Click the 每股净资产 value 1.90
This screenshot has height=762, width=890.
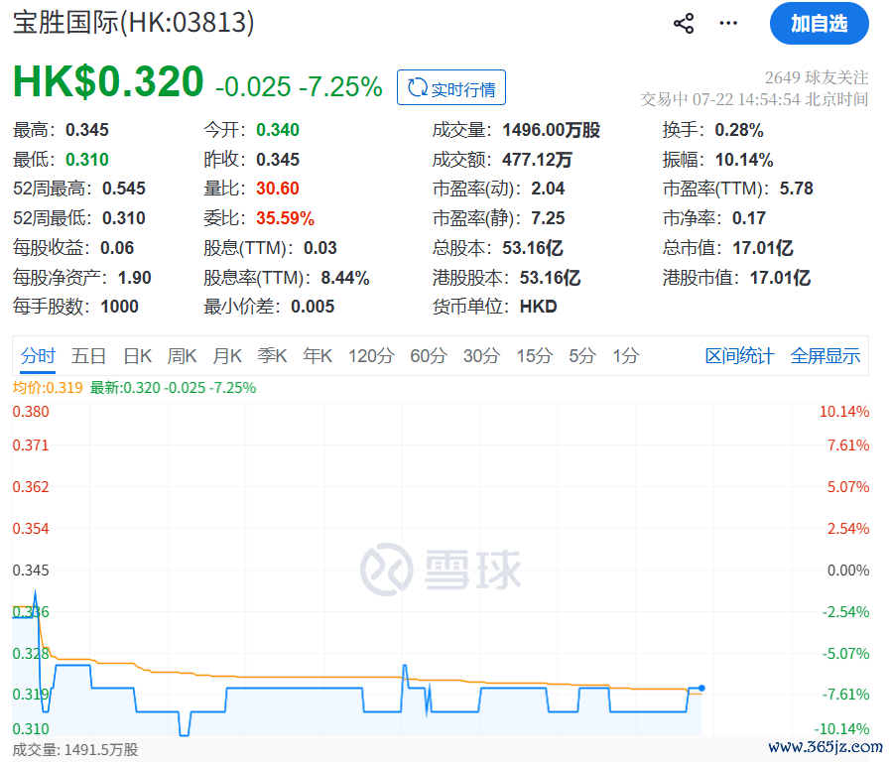click(x=135, y=278)
